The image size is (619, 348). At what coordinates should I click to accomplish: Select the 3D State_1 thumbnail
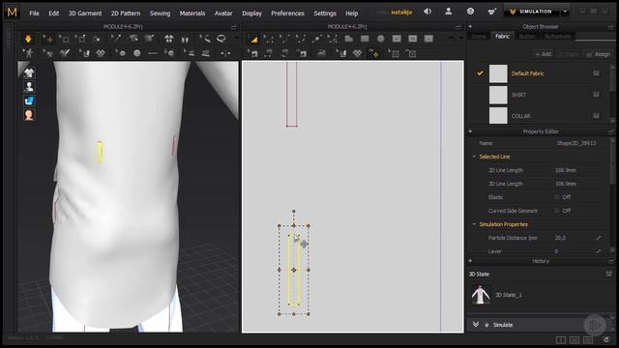(x=481, y=294)
